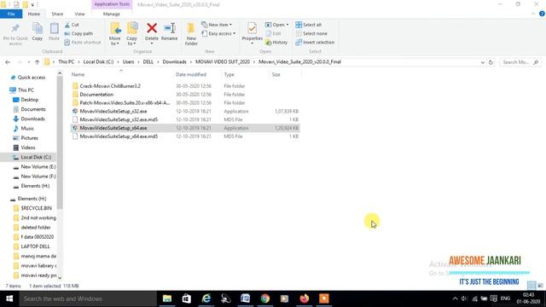Screen dimensions: 546x307
Task: Click the Back navigation arrow
Action: (x=8, y=62)
